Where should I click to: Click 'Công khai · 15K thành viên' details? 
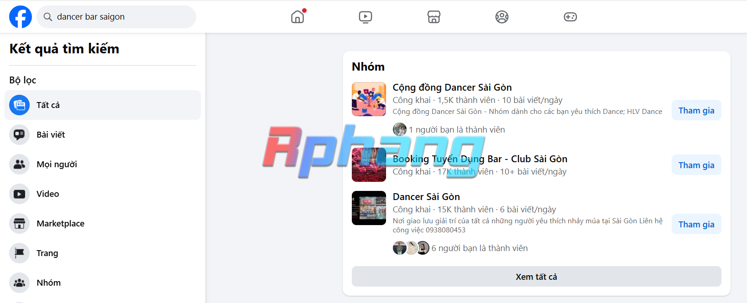click(474, 210)
